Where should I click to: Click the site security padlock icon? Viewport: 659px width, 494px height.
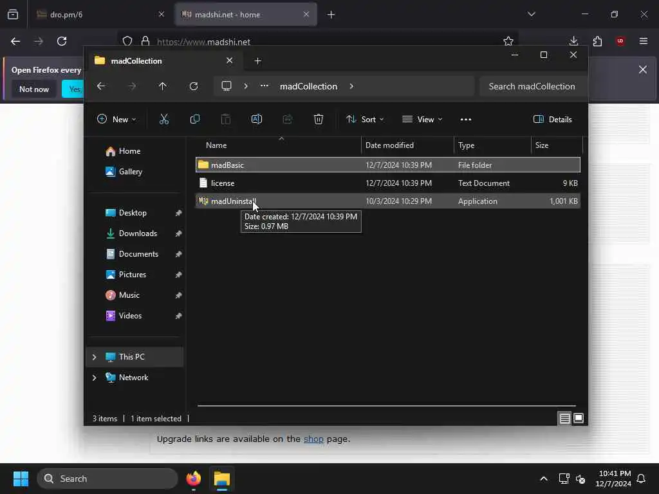pyautogui.click(x=145, y=41)
